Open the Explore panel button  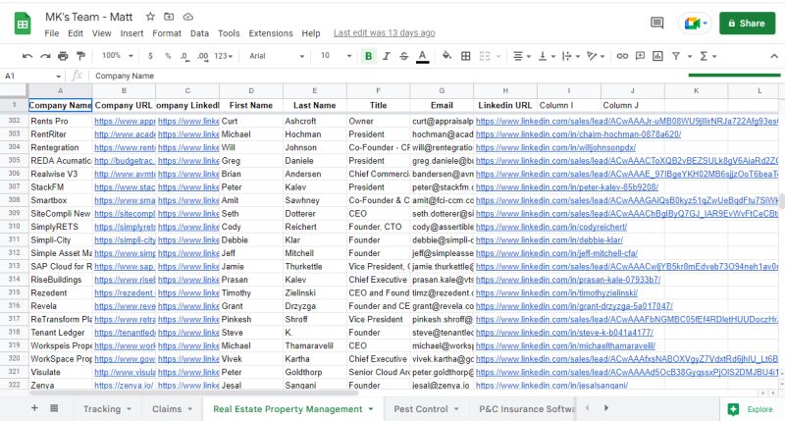point(751,409)
